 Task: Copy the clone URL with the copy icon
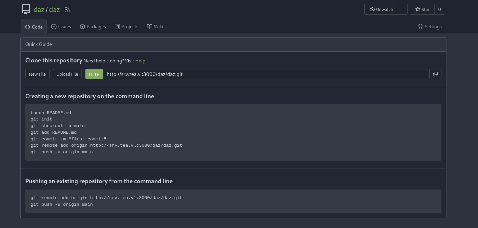pyautogui.click(x=435, y=74)
